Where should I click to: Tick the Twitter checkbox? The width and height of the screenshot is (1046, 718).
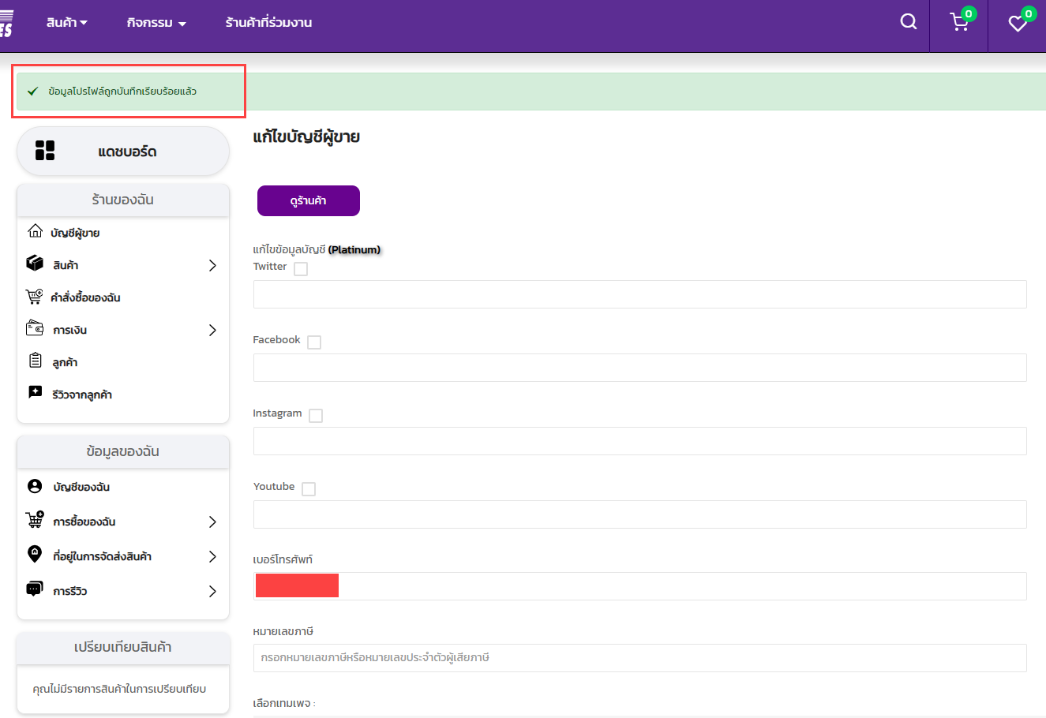(301, 269)
